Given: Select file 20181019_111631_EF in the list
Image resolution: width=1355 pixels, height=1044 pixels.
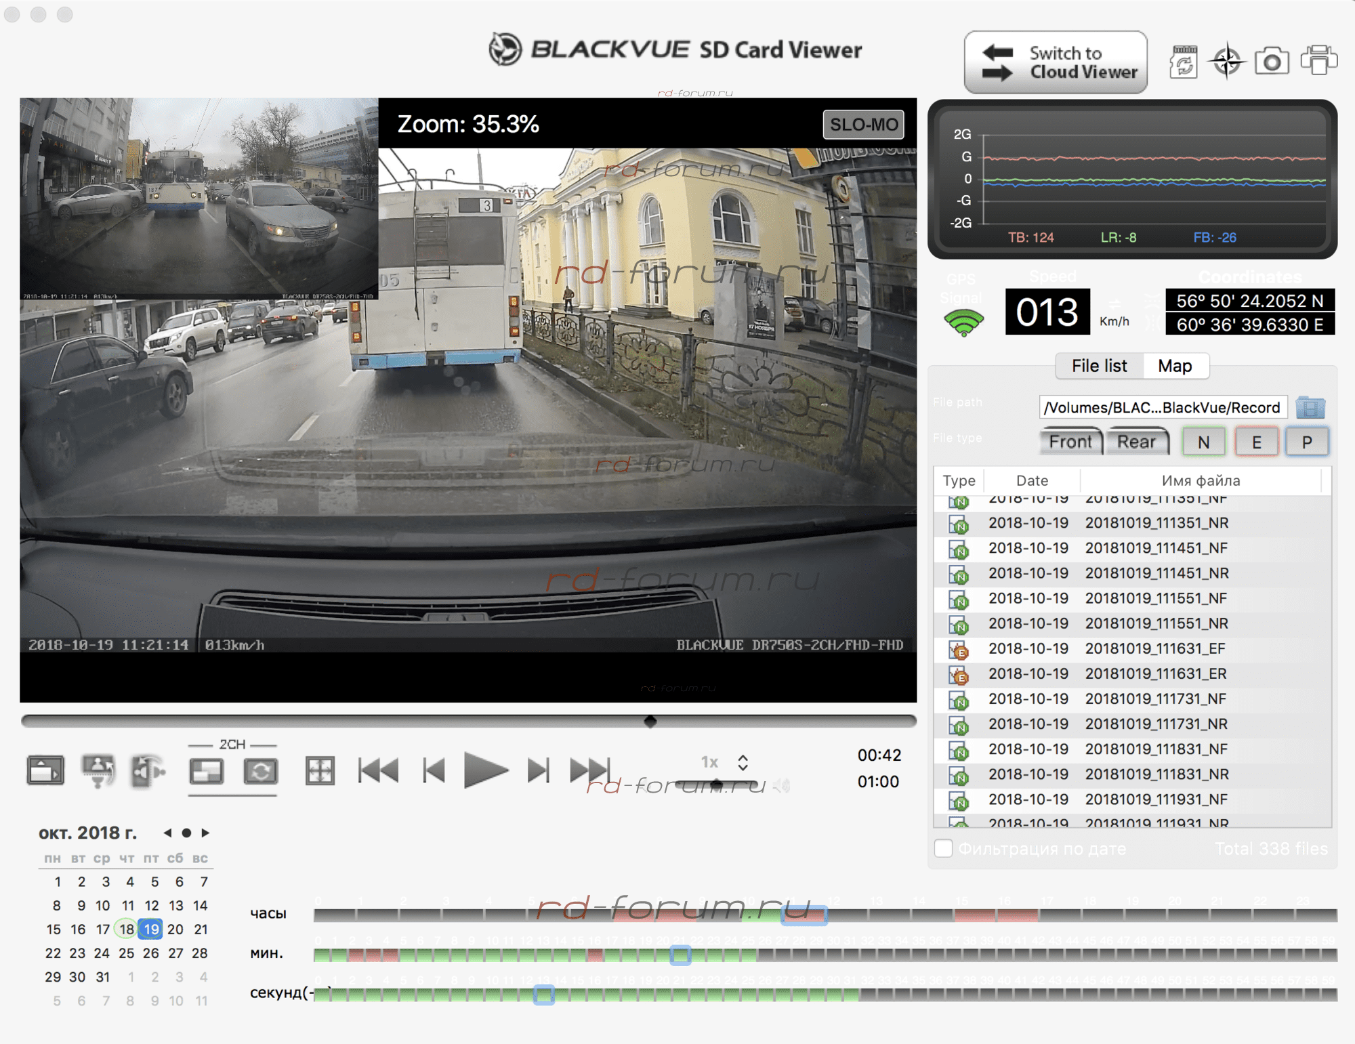Looking at the screenshot, I should click(x=1154, y=648).
